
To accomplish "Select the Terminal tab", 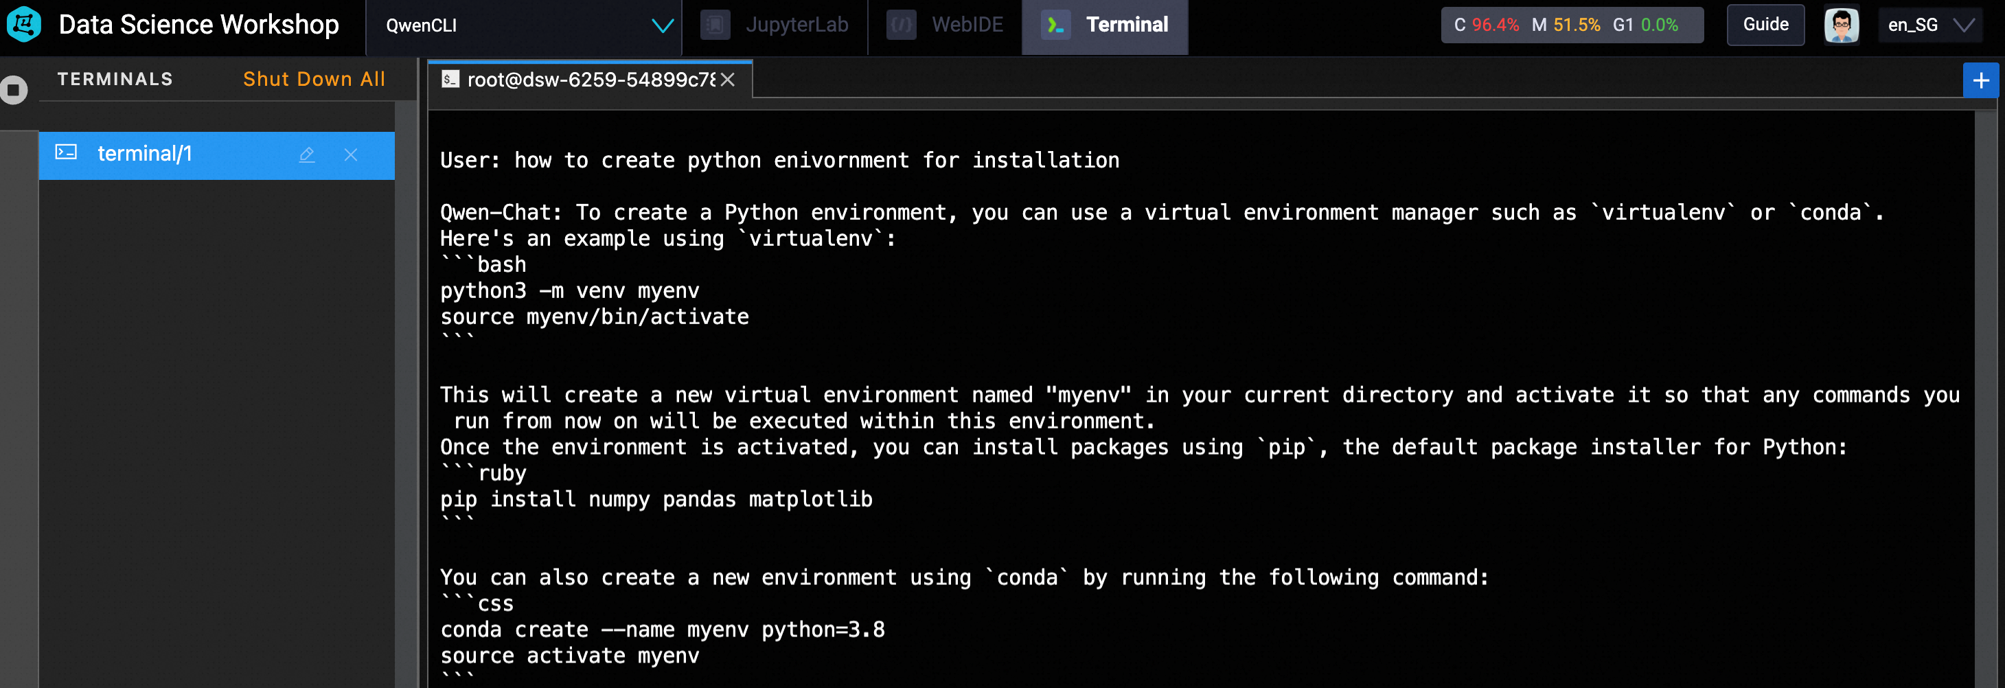I will [x=1105, y=27].
